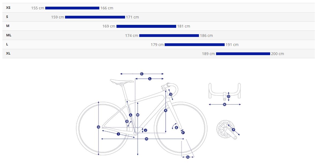Select the F fork marker

183,133
